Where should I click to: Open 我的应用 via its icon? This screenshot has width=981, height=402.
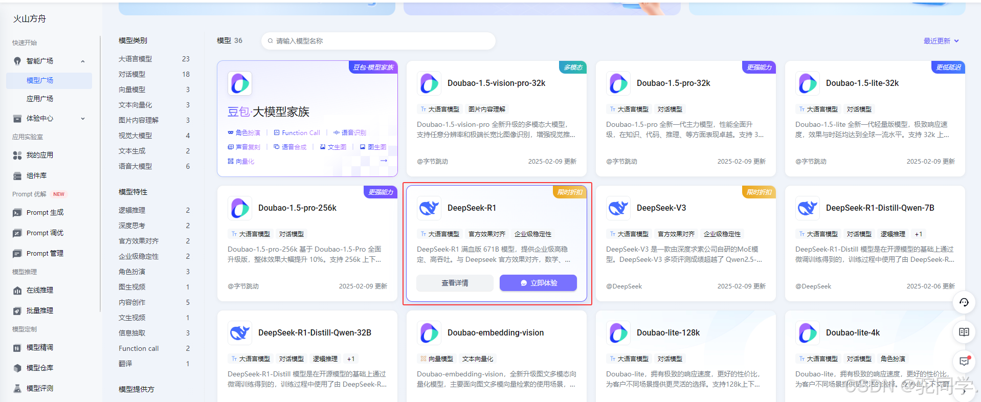pyautogui.click(x=17, y=155)
